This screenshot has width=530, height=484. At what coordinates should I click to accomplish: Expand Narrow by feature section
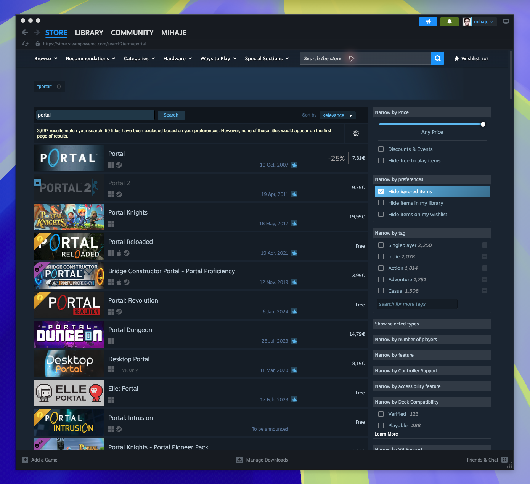pos(432,355)
